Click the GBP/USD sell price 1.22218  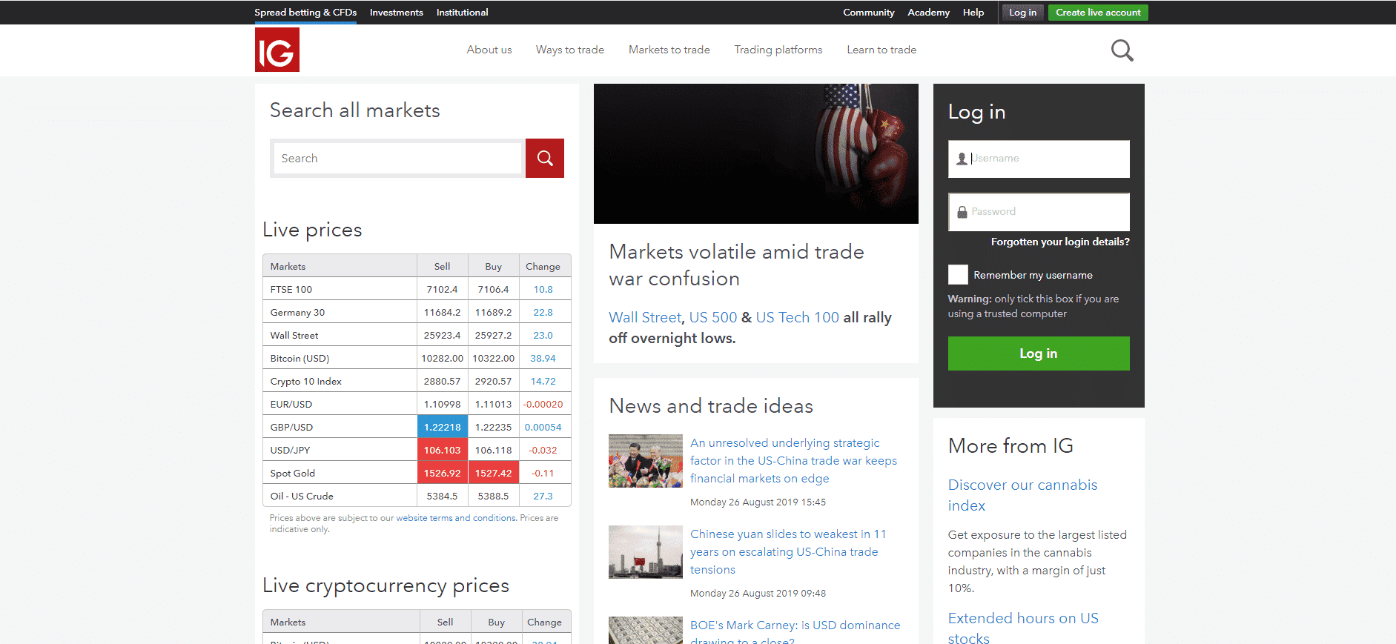pos(442,427)
